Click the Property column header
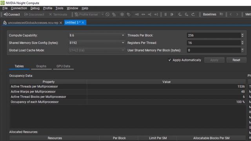 point(48,82)
